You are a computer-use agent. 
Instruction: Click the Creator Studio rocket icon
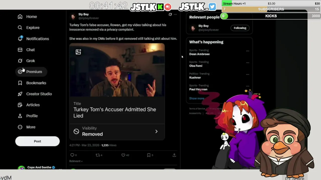(x=20, y=94)
